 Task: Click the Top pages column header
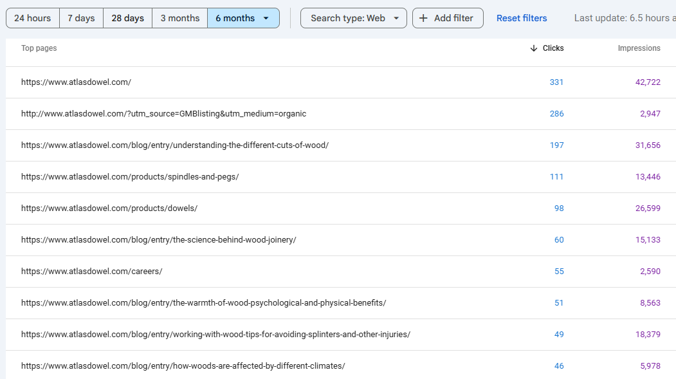tap(39, 48)
